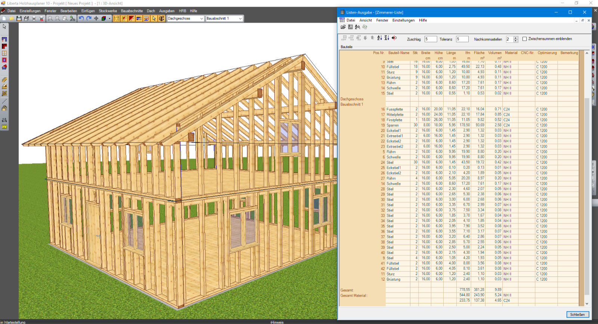Expand the 3D cube view dropdown arrow
598x324 pixels.
coord(110,18)
